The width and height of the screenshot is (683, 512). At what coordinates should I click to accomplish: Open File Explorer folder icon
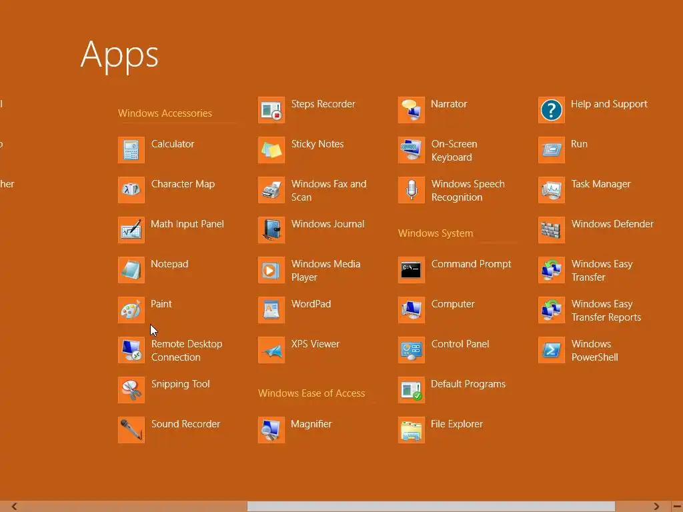412,431
